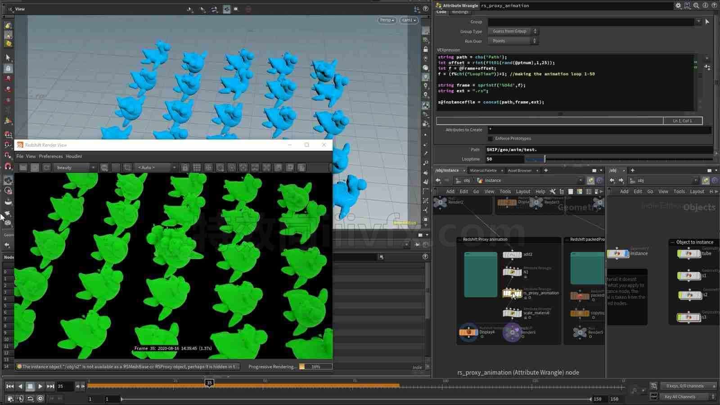The height and width of the screenshot is (405, 720).
Task: Toggle playback loop mode icon
Action: 30,398
